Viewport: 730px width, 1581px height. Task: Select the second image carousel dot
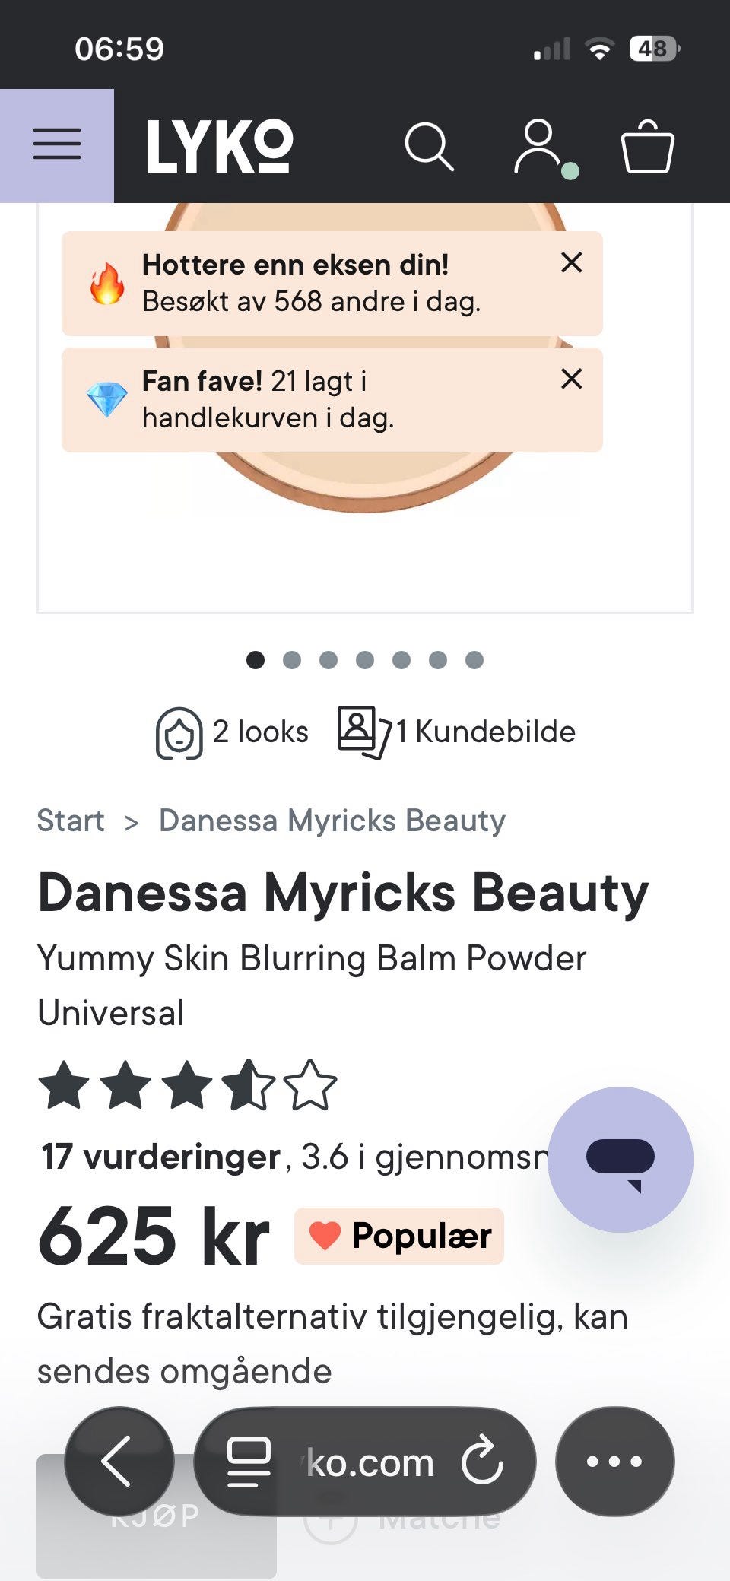(292, 660)
